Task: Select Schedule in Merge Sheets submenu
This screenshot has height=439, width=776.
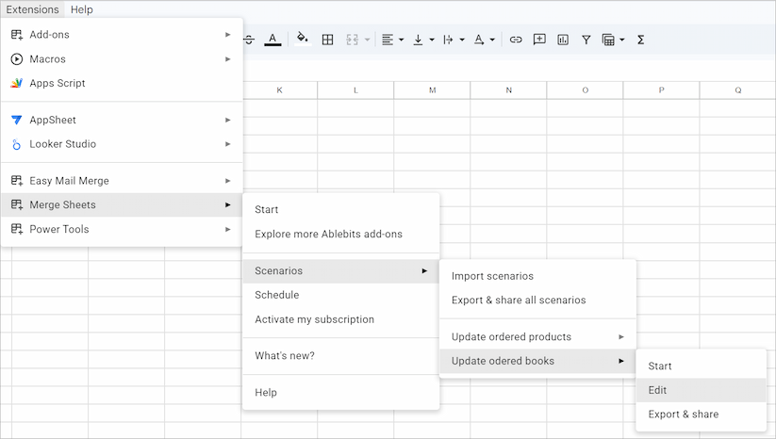Action: click(x=341, y=295)
